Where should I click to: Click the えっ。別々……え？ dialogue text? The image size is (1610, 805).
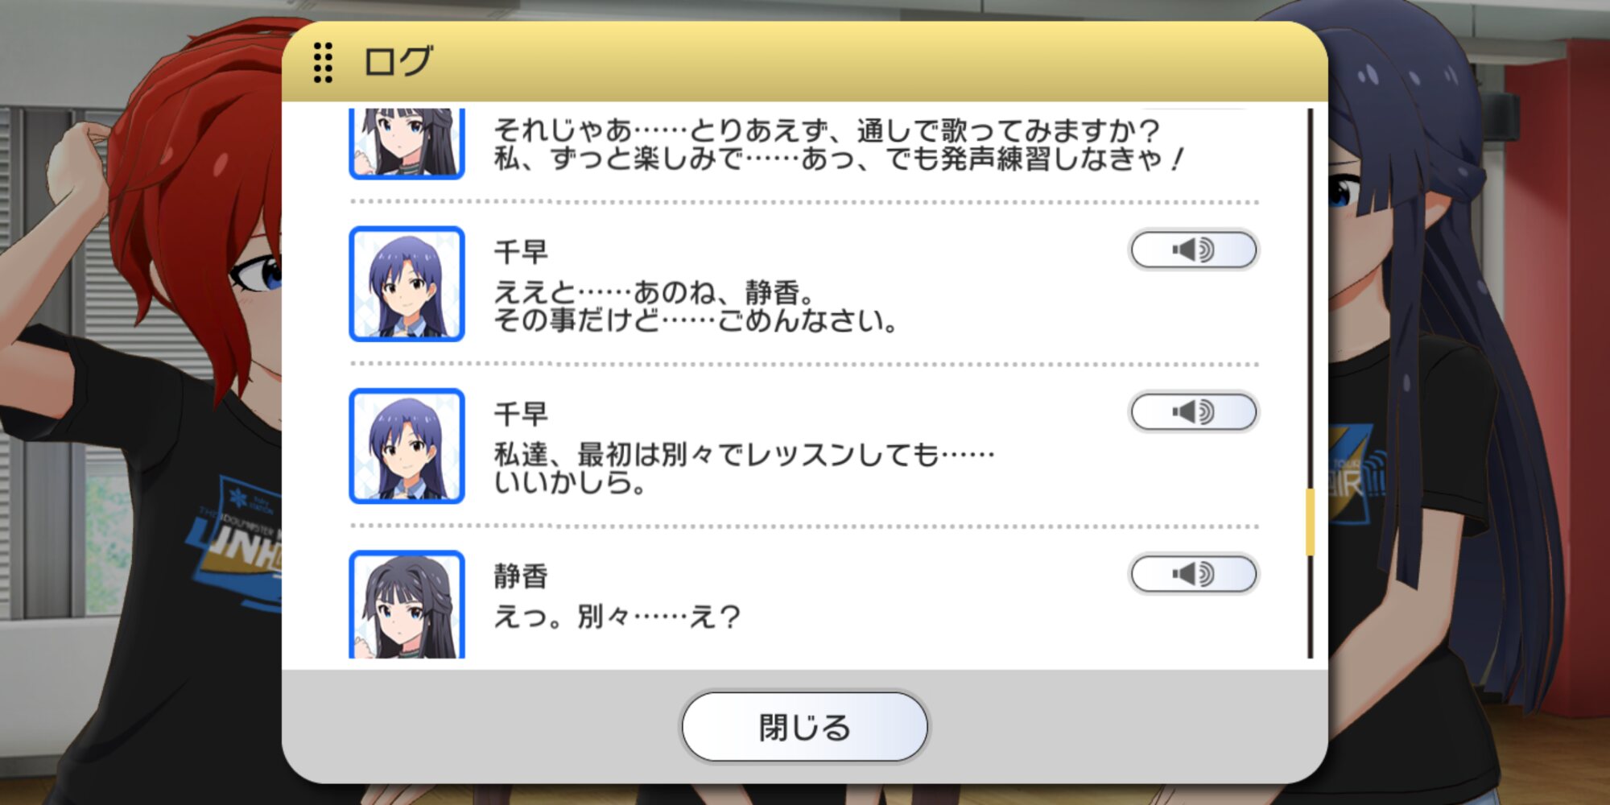617,617
